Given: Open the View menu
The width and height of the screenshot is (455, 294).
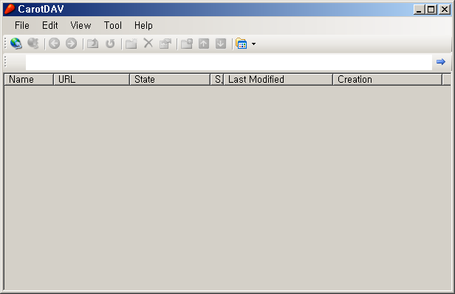Looking at the screenshot, I should [x=81, y=26].
